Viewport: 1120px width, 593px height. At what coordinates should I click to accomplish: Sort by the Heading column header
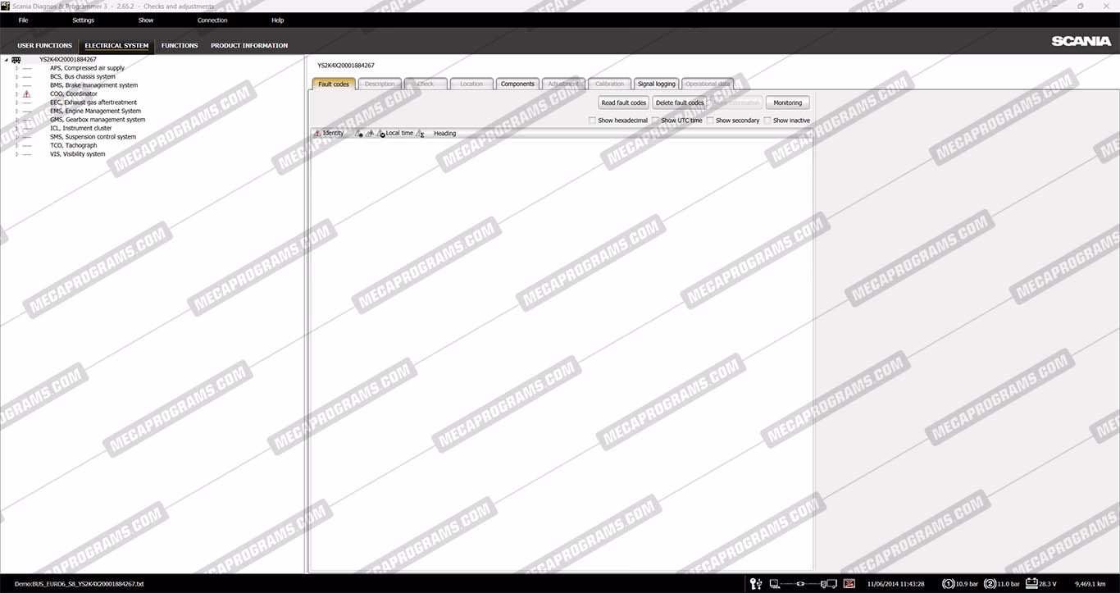click(x=445, y=134)
